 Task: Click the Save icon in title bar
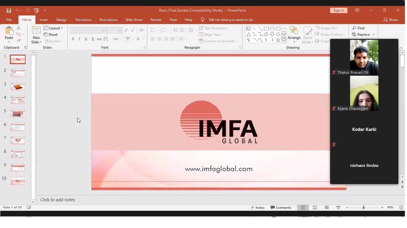click(9, 10)
